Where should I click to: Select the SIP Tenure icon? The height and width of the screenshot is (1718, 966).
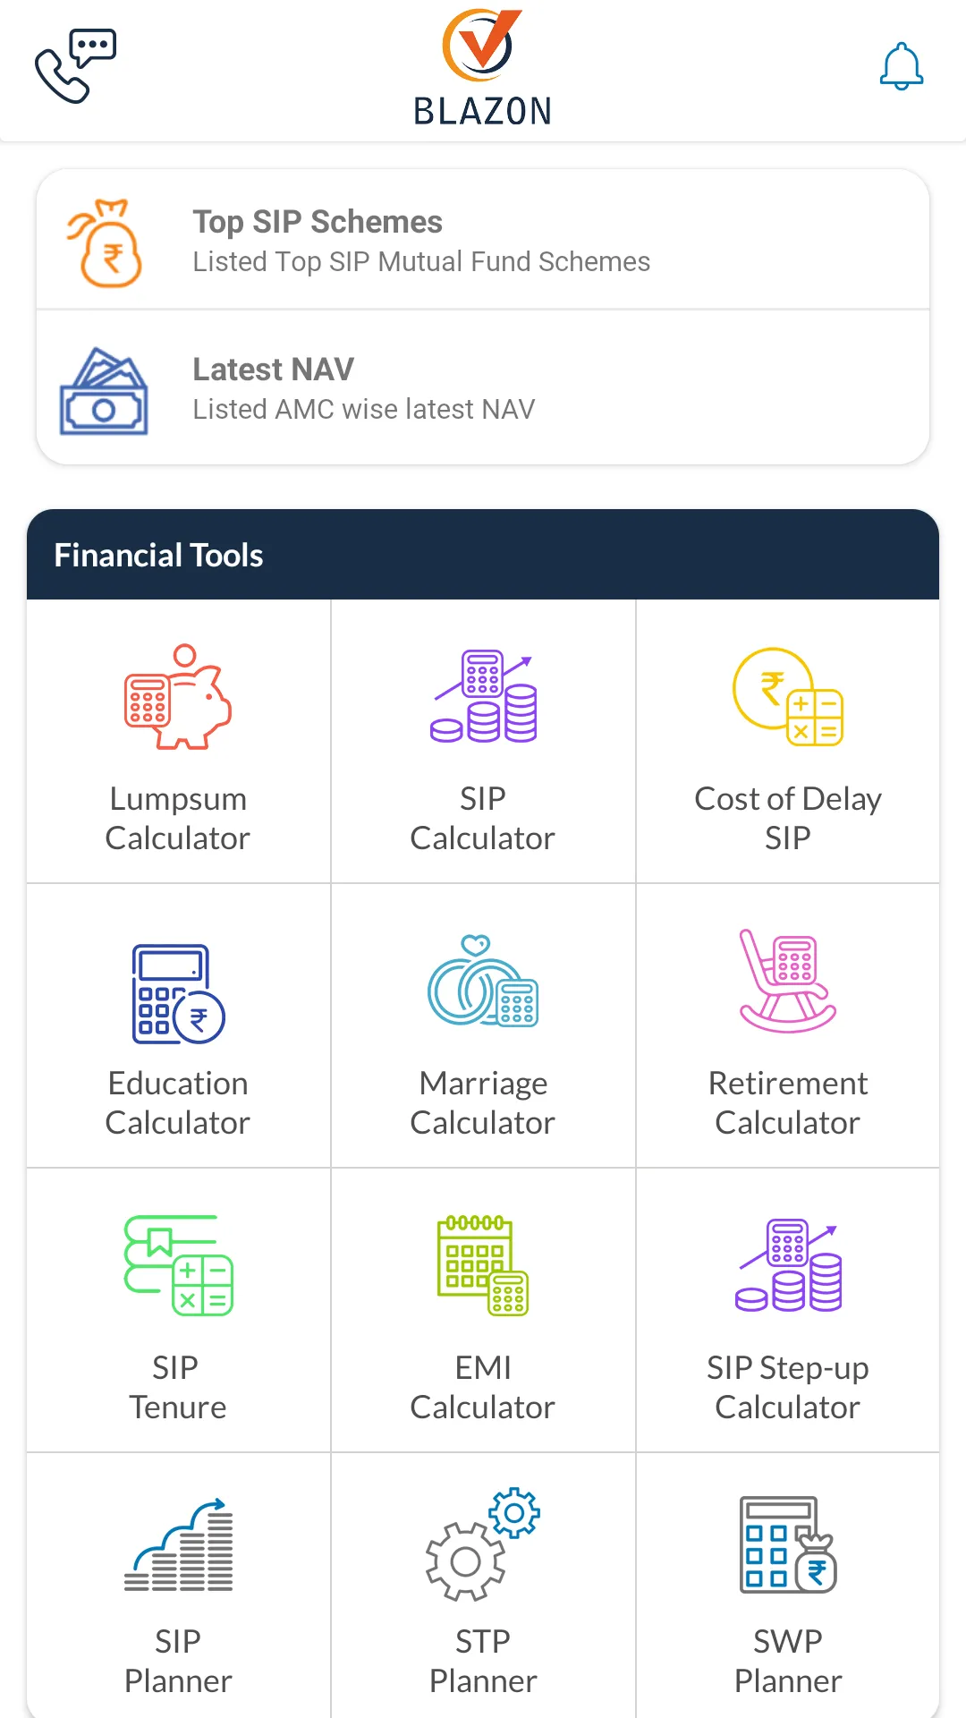pos(178,1265)
